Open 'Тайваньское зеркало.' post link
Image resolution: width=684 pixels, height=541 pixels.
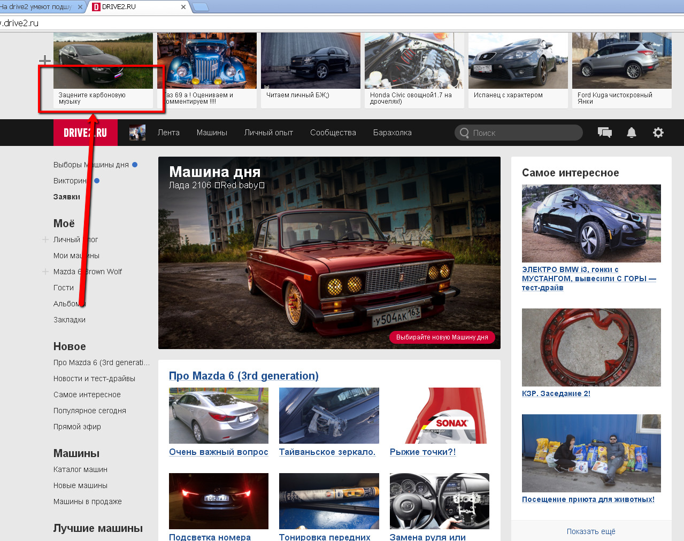(327, 452)
